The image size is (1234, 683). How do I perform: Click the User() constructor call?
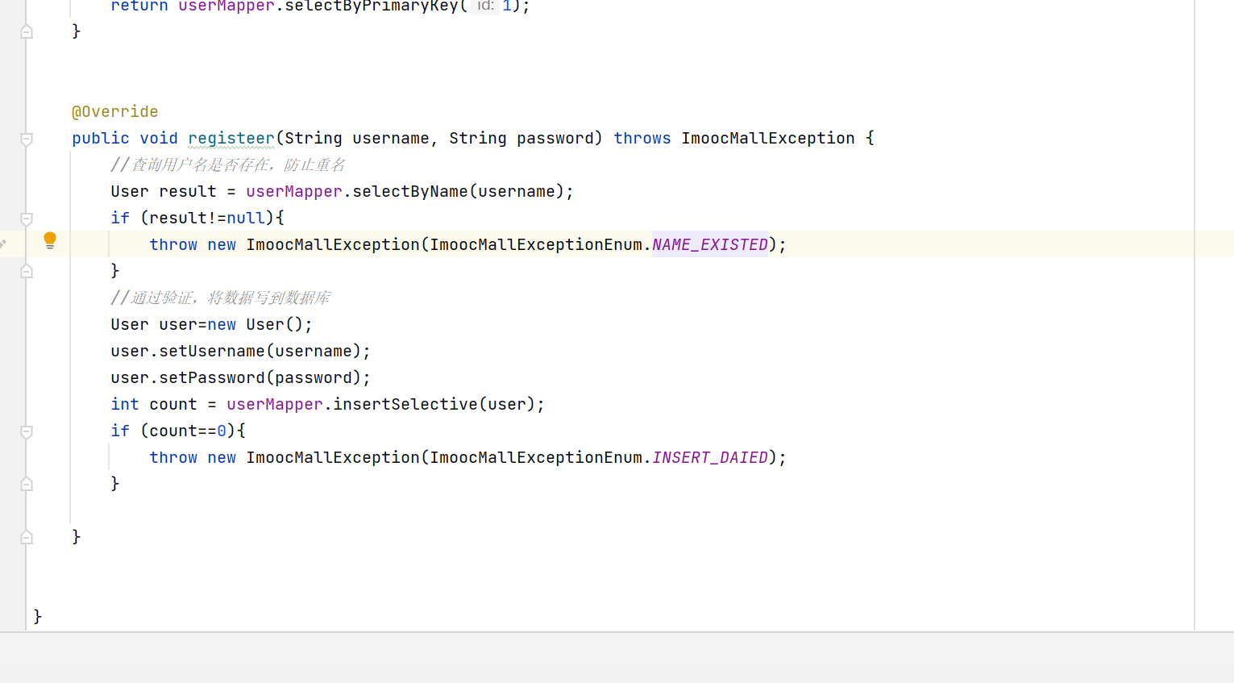[275, 324]
